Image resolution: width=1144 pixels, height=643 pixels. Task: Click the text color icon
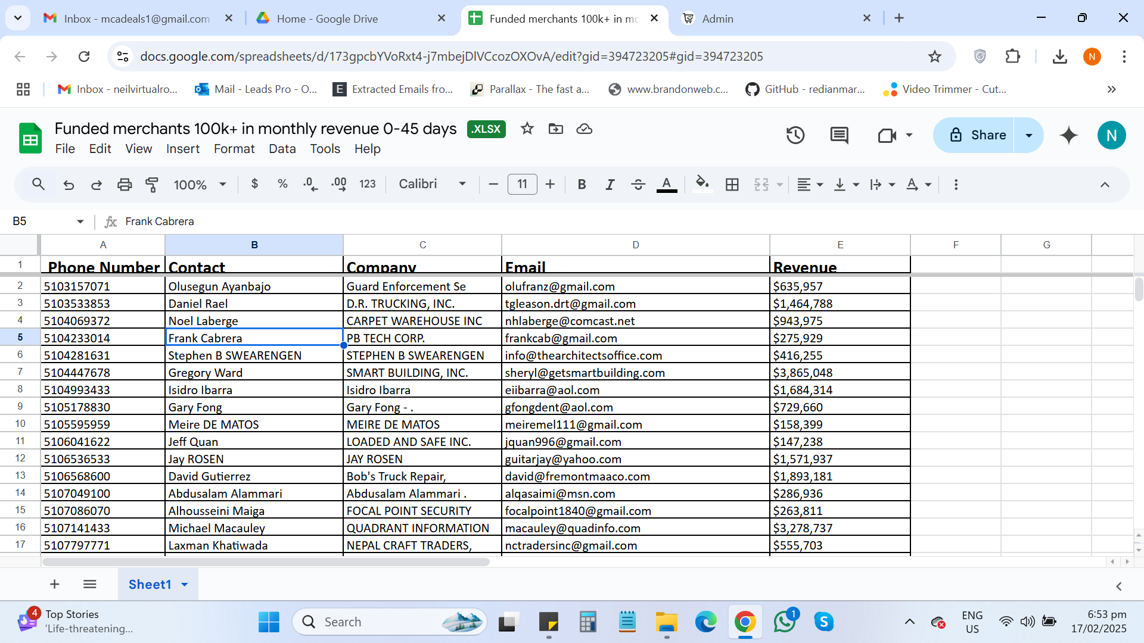(667, 185)
